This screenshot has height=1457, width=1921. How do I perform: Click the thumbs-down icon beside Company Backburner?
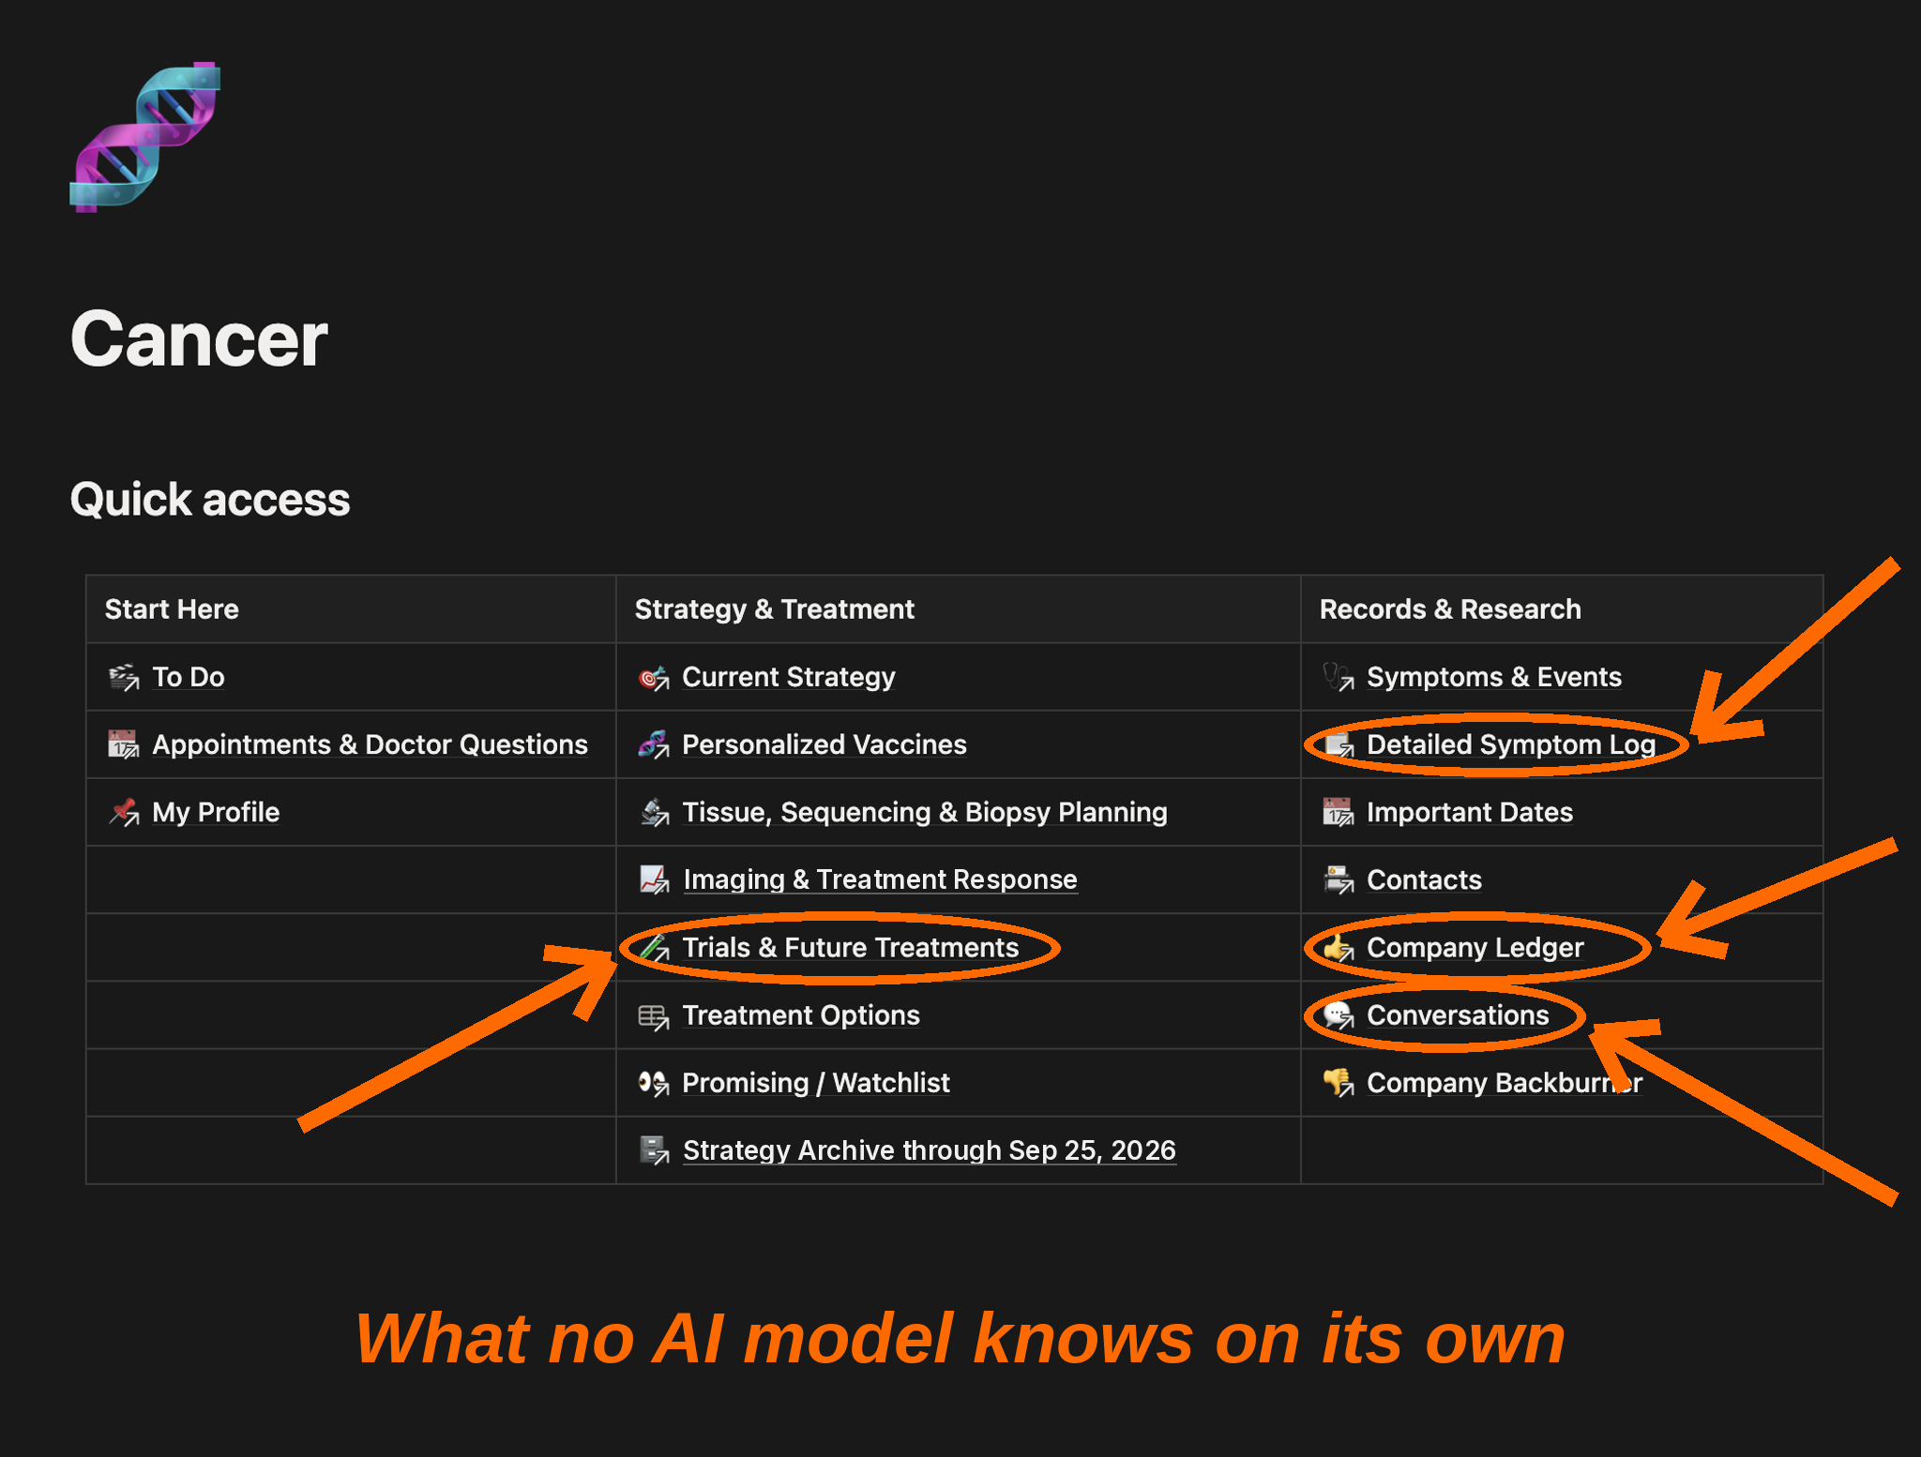(x=1338, y=1083)
